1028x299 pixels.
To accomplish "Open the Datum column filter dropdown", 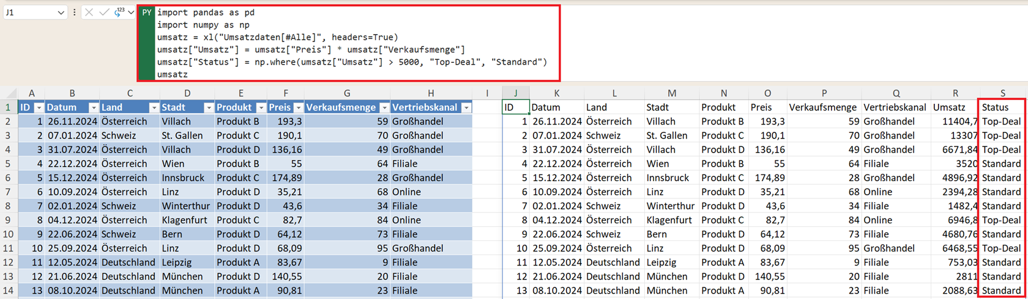I will click(x=94, y=107).
